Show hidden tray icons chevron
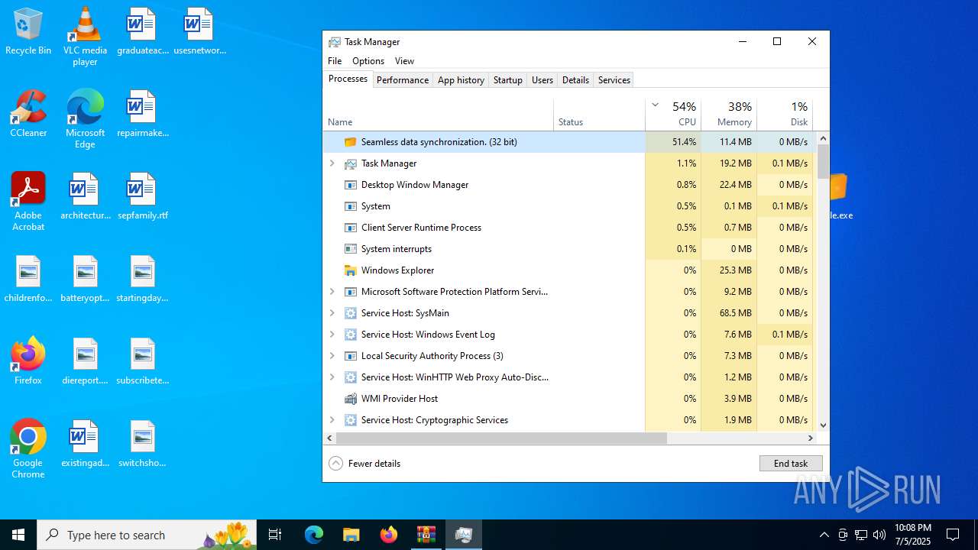 point(824,535)
